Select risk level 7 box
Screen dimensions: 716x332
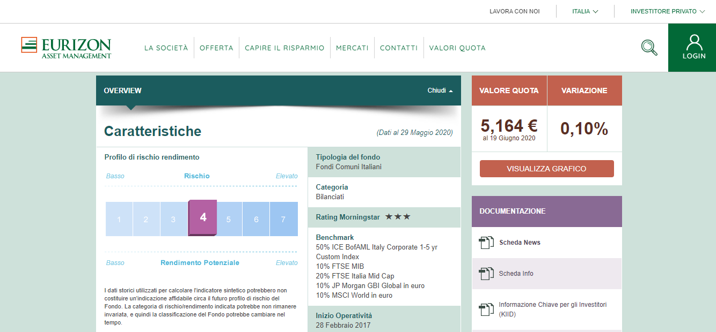click(283, 219)
